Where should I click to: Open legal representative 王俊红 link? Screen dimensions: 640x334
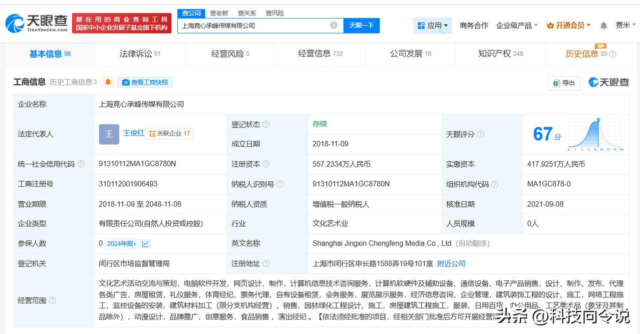pyautogui.click(x=134, y=133)
